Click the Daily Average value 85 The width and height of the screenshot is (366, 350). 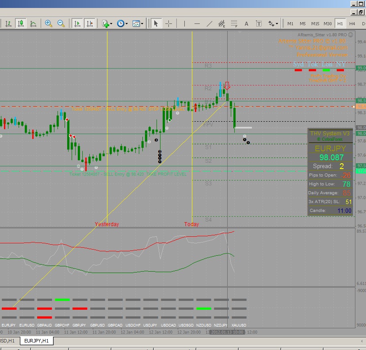[347, 193]
